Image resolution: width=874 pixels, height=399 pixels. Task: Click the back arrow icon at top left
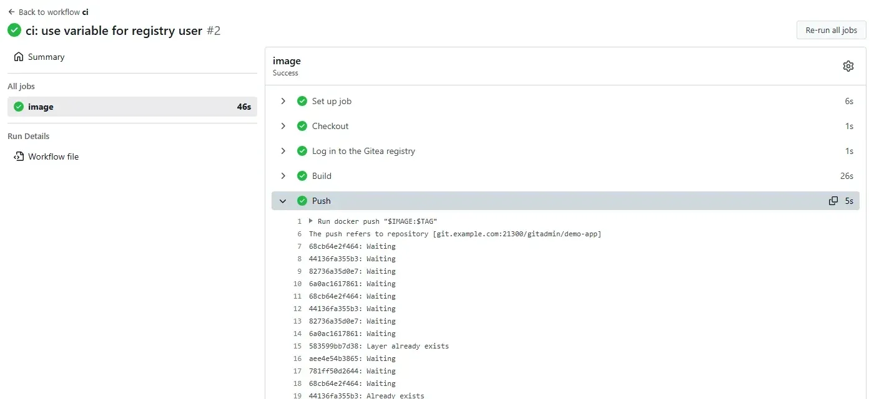(x=11, y=12)
